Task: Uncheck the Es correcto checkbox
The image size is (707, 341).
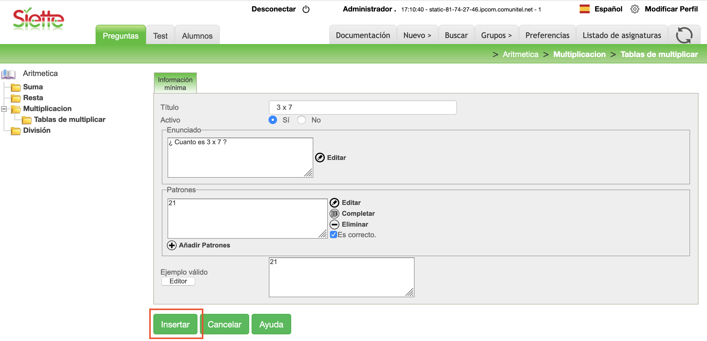Action: pyautogui.click(x=333, y=234)
